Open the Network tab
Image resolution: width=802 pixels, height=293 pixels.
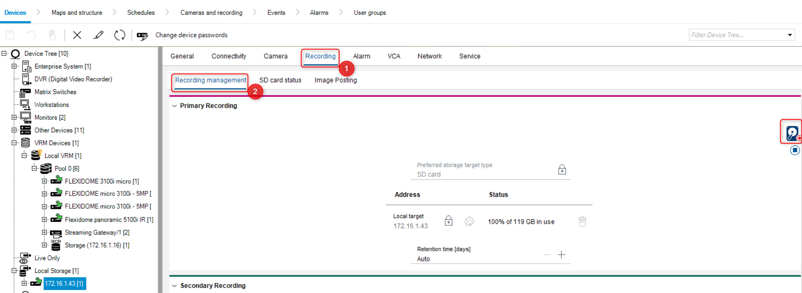pos(429,56)
